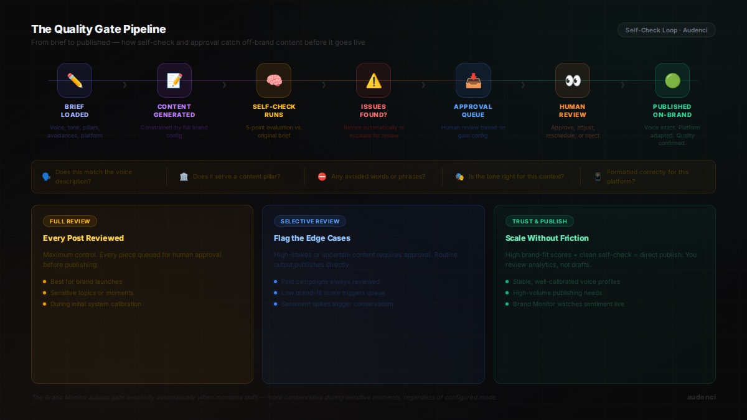The height and width of the screenshot is (420, 747).
Task: Click the speaking head voice-match icon
Action: coord(46,177)
